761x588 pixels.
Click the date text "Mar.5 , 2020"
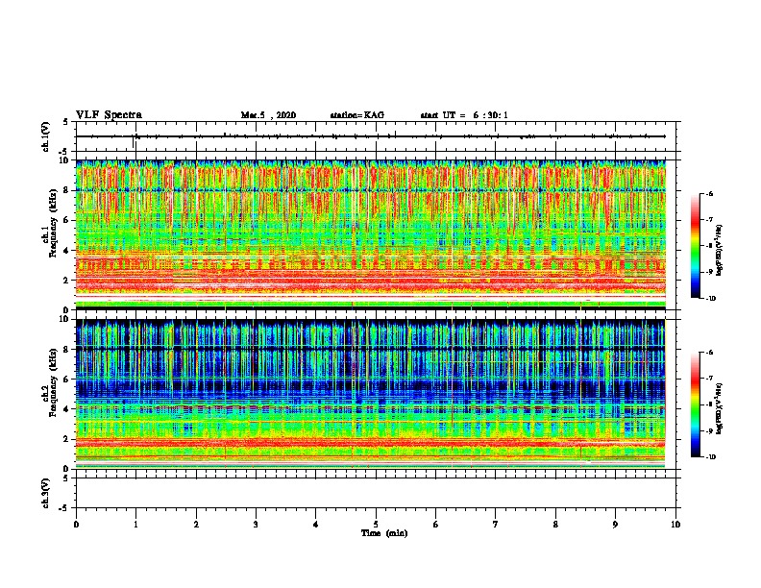coord(268,115)
